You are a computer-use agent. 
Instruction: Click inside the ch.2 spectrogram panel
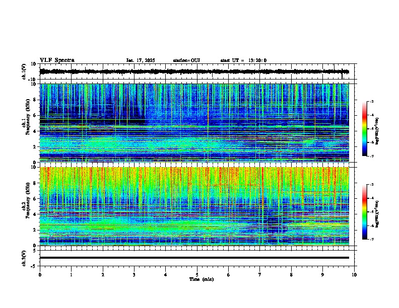coord(194,206)
